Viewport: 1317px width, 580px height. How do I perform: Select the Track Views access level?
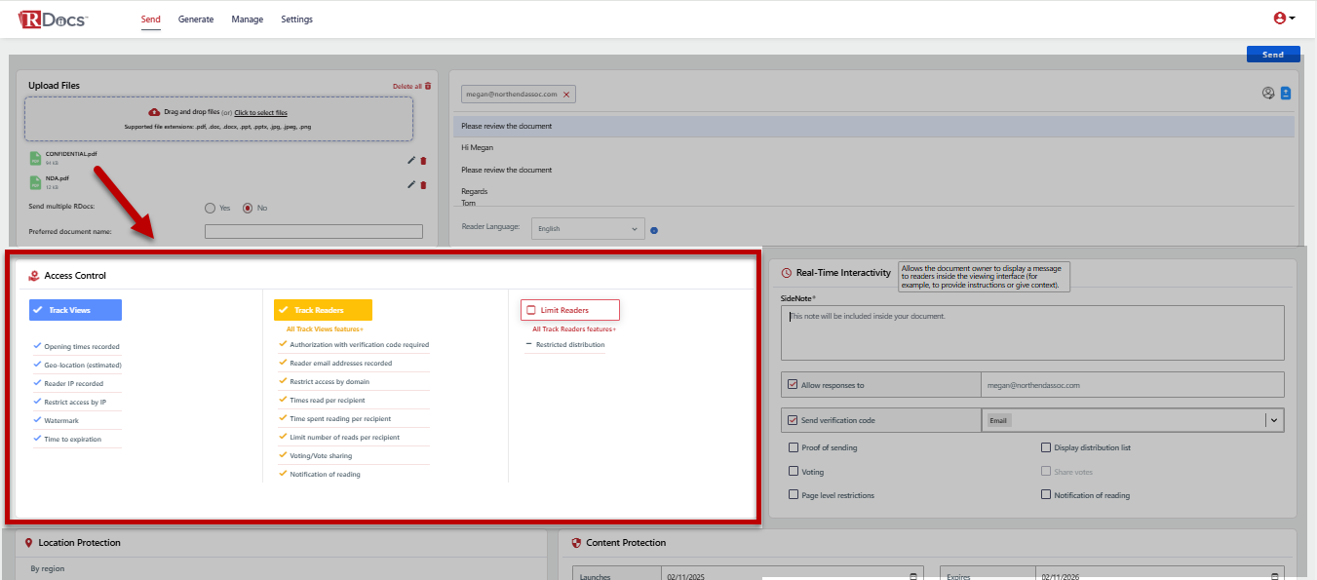(x=76, y=310)
